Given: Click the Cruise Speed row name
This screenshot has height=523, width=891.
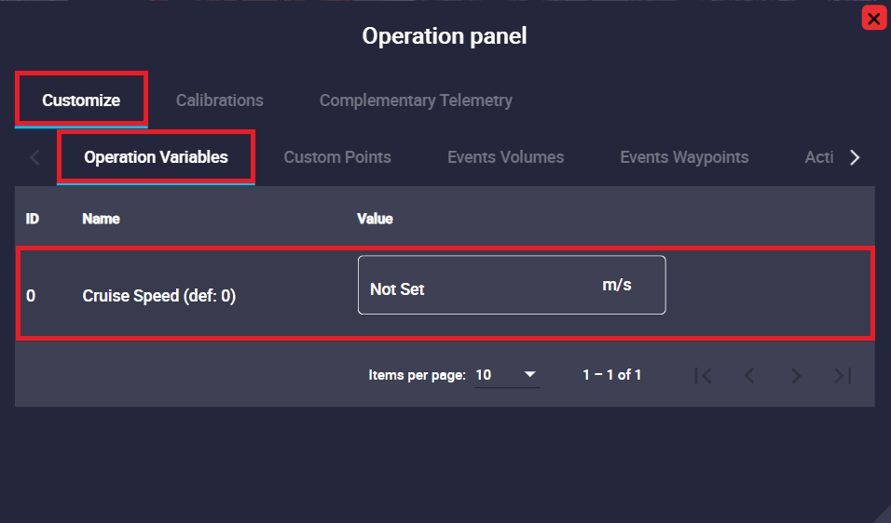Looking at the screenshot, I should tap(158, 296).
